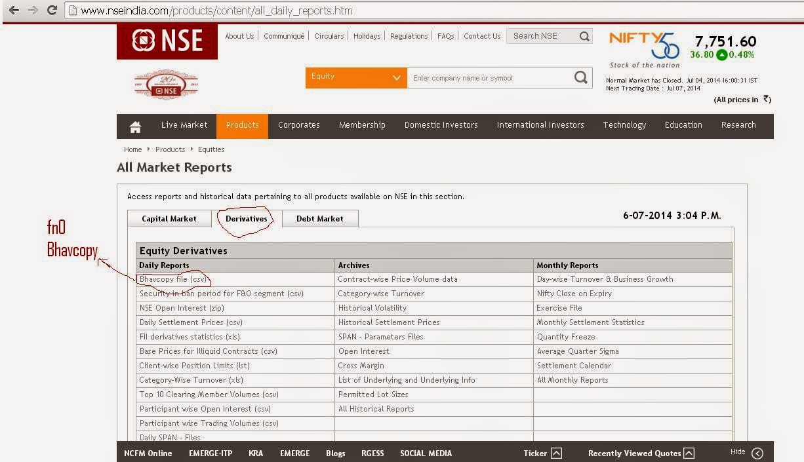Open the Corporates menu

(x=299, y=125)
